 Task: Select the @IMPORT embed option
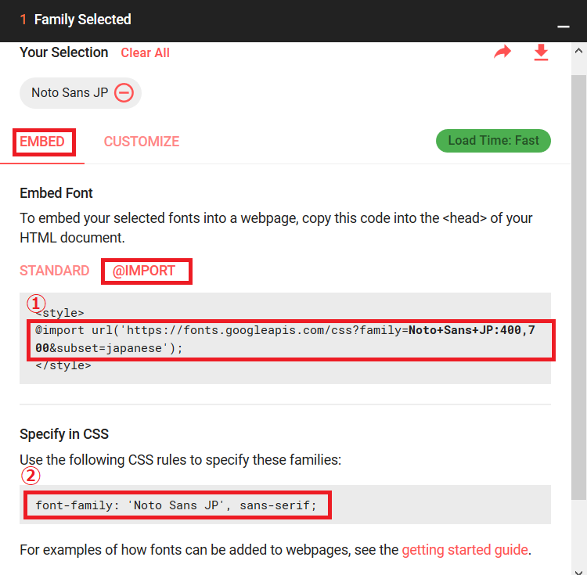(x=146, y=271)
